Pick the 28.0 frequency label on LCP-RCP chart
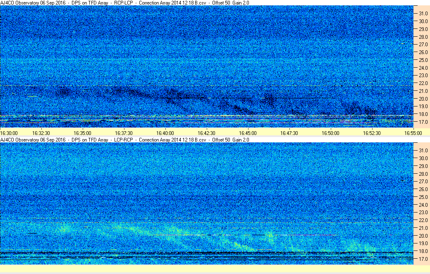Viewport: 430px width, 274px height. [x=423, y=174]
